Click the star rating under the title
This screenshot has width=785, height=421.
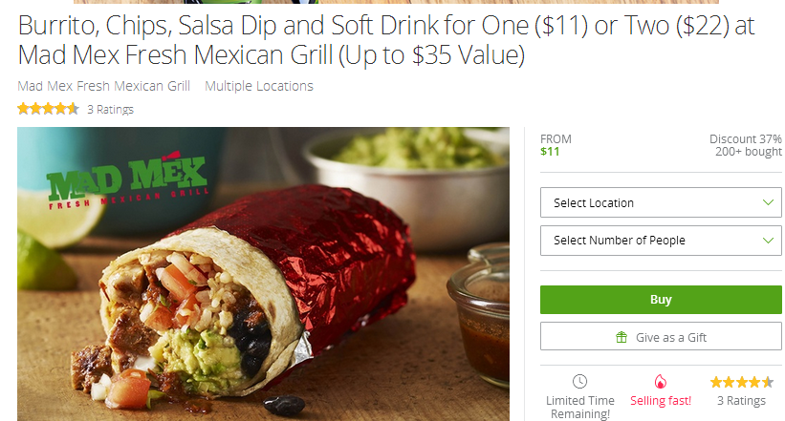coord(48,109)
